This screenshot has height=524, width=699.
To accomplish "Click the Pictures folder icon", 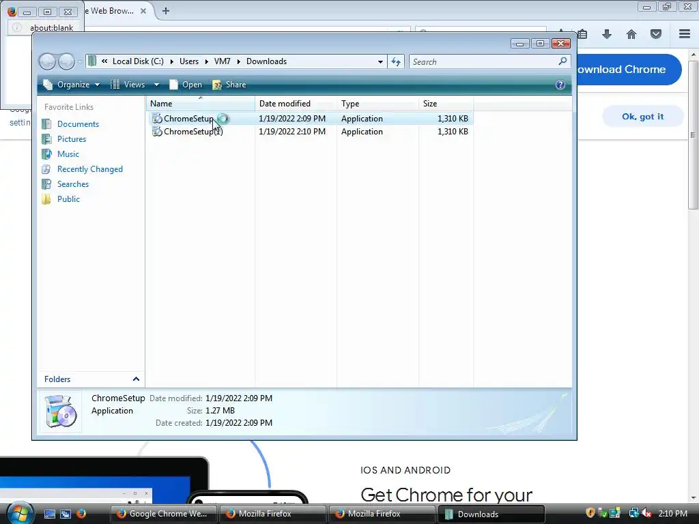I will pyautogui.click(x=46, y=139).
